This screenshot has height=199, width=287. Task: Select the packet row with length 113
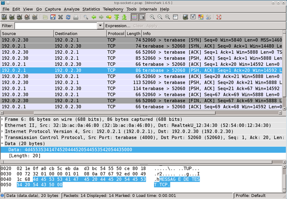pyautogui.click(x=141, y=82)
